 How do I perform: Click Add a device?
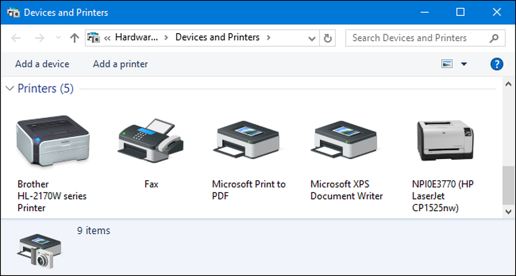[42, 64]
